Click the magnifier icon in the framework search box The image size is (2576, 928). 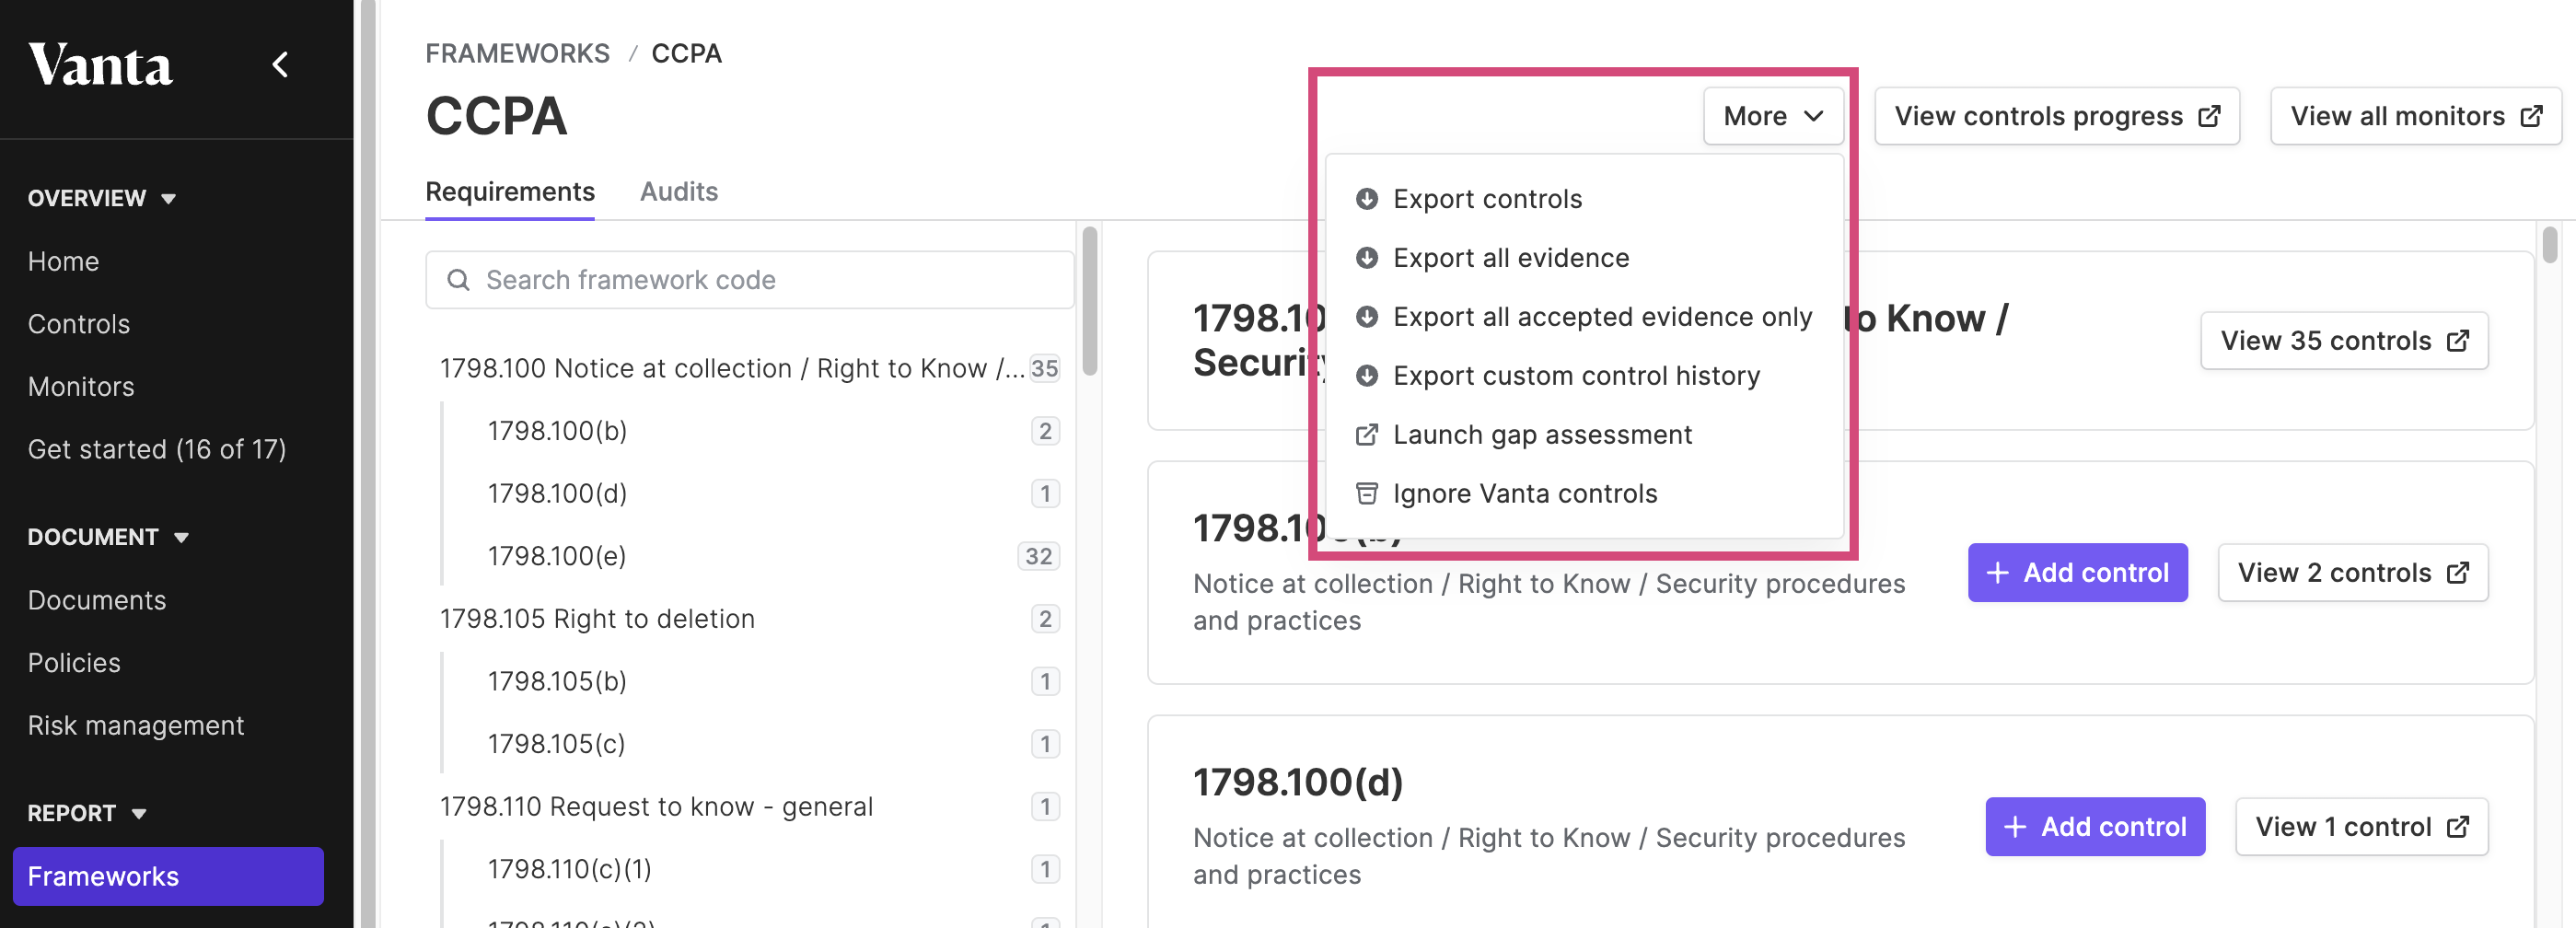tap(458, 280)
